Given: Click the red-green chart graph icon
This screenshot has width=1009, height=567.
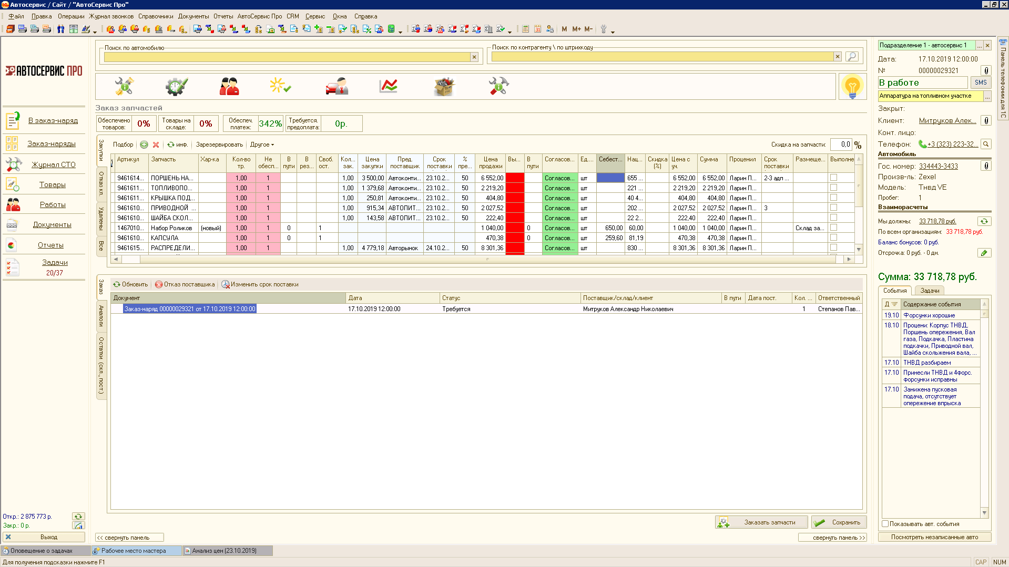Looking at the screenshot, I should (x=389, y=86).
